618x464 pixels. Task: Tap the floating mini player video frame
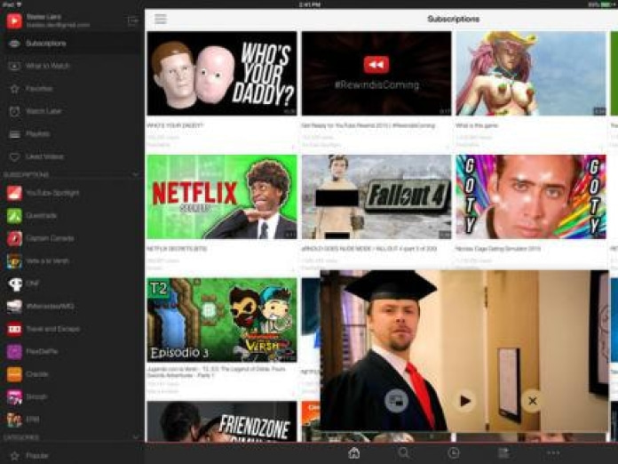click(x=464, y=350)
